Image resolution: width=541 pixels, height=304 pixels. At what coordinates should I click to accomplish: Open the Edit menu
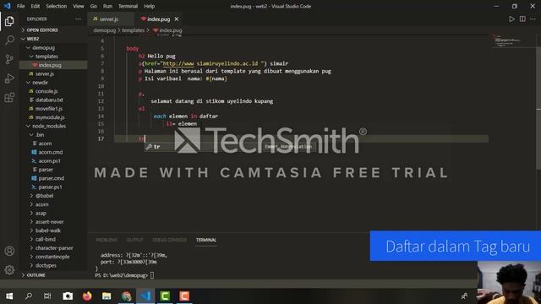(36, 6)
